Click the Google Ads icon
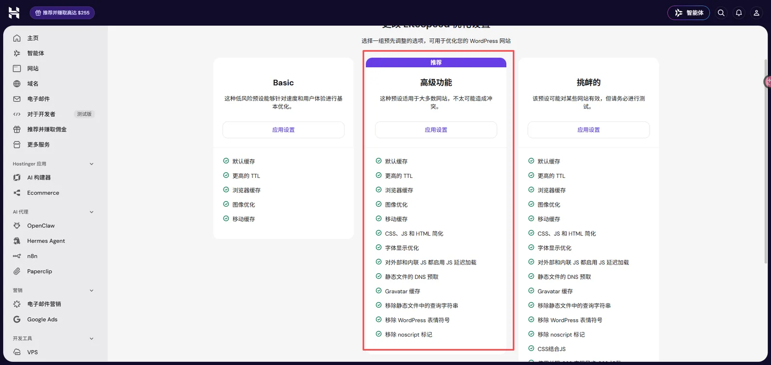 point(17,319)
